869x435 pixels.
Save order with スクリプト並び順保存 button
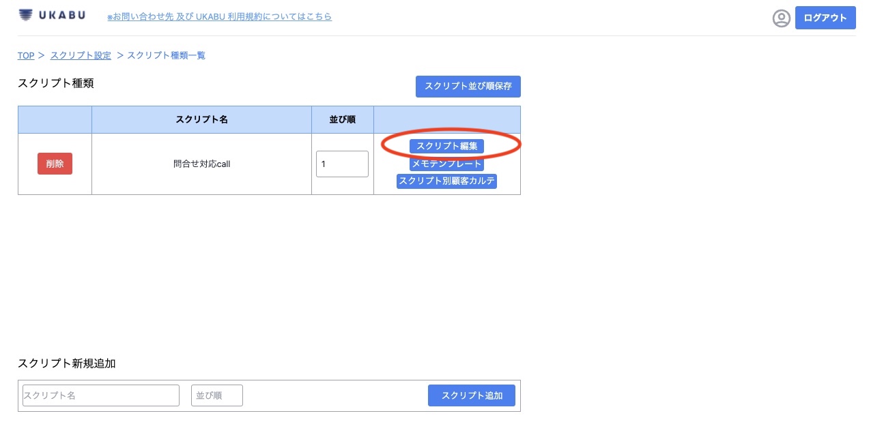tap(468, 87)
